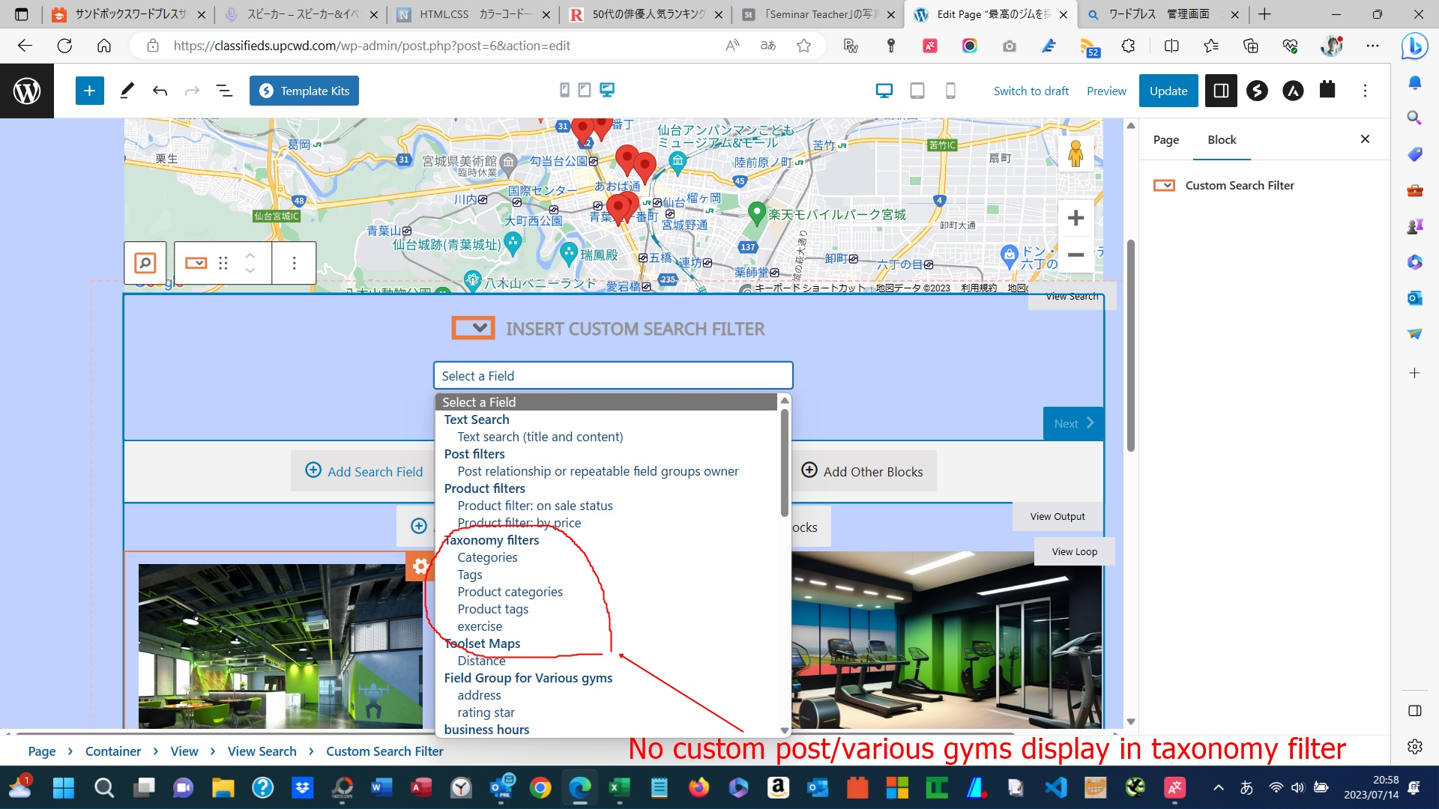Open the Select a Field dropdown
Image resolution: width=1439 pixels, height=809 pixels.
pyautogui.click(x=613, y=376)
